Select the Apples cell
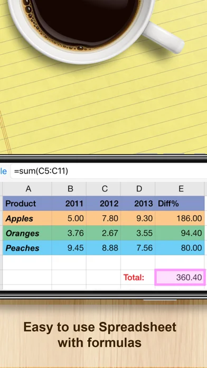The width and height of the screenshot is (207, 368). pyautogui.click(x=27, y=218)
